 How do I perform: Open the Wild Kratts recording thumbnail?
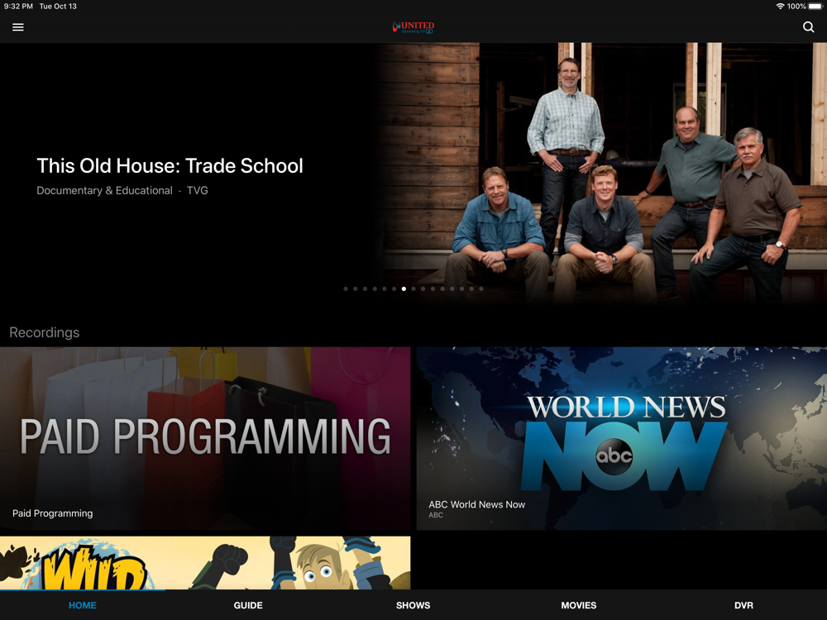point(205,562)
